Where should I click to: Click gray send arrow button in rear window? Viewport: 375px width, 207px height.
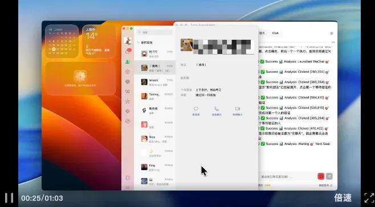329,176
